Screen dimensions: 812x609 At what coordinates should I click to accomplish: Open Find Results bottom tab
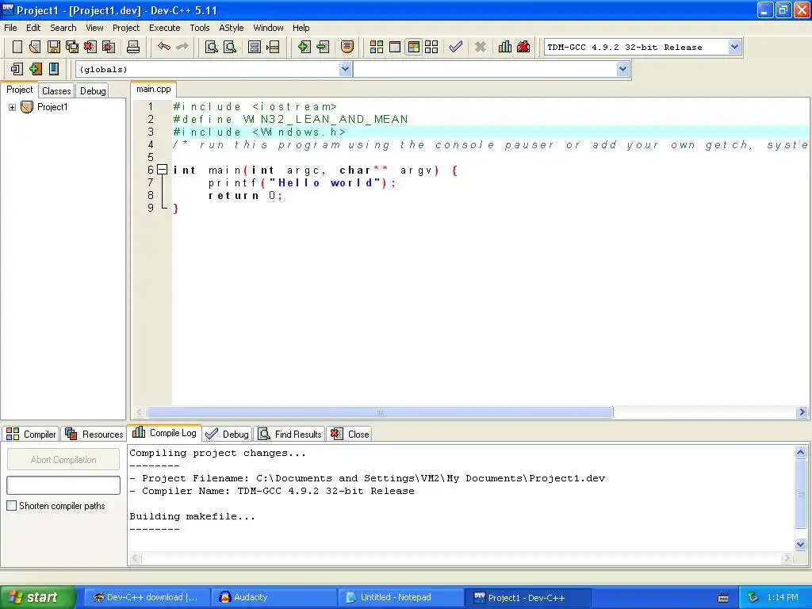coord(290,434)
